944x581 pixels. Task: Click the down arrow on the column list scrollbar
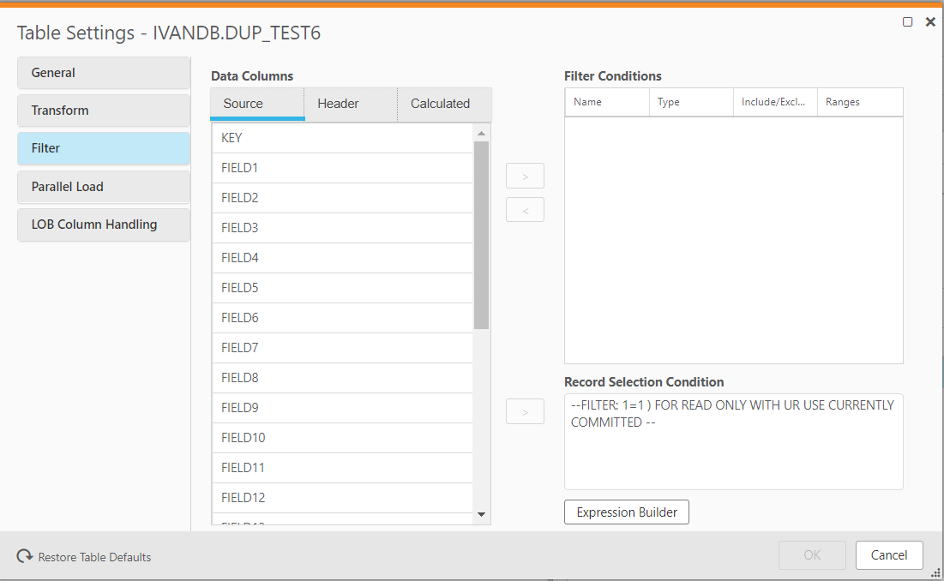(x=481, y=514)
